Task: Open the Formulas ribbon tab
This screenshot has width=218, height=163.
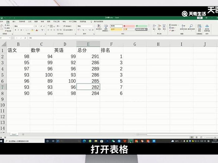Action: click(x=30, y=22)
